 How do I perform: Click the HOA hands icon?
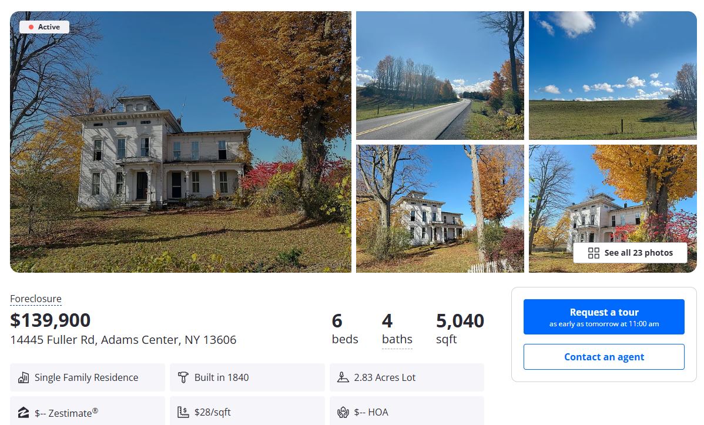coord(343,413)
